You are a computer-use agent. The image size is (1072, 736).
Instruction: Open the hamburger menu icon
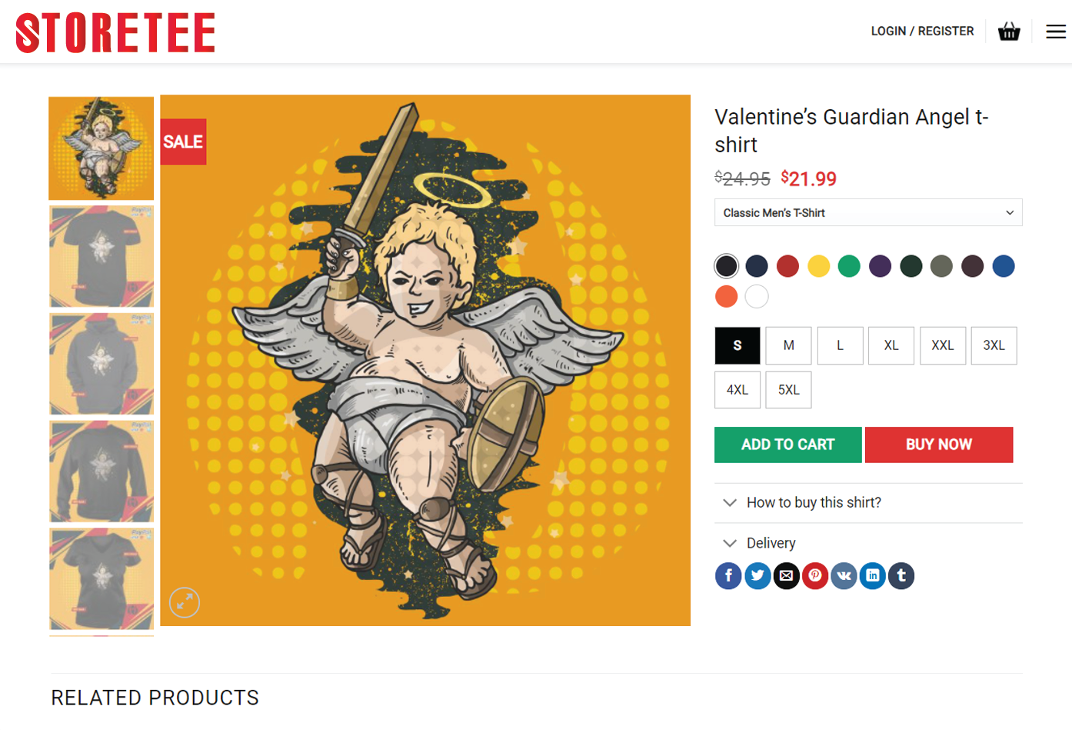tap(1056, 32)
